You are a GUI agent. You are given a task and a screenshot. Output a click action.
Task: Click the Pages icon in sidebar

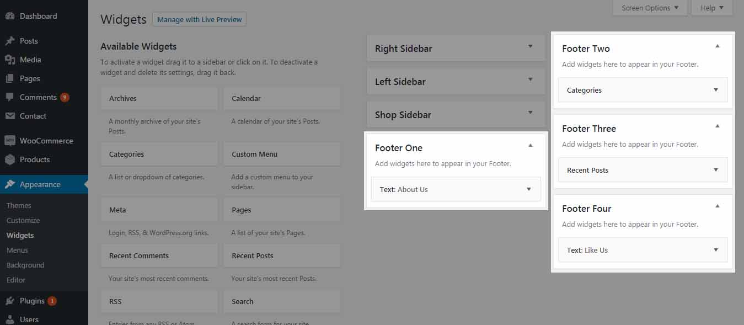coord(10,78)
